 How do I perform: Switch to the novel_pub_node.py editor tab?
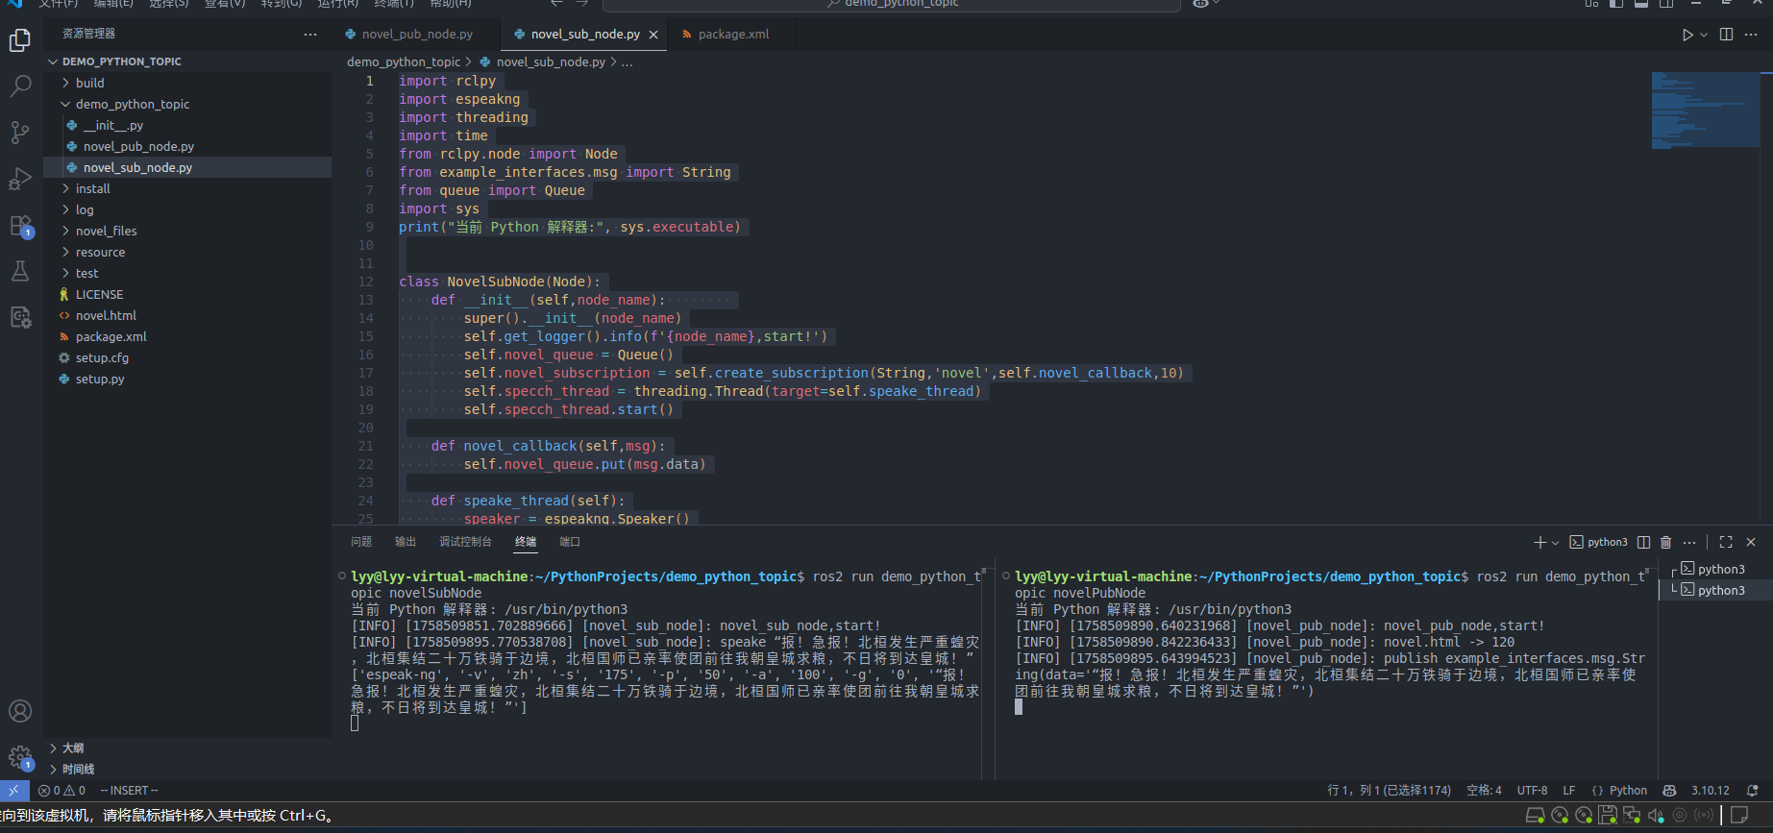(416, 35)
